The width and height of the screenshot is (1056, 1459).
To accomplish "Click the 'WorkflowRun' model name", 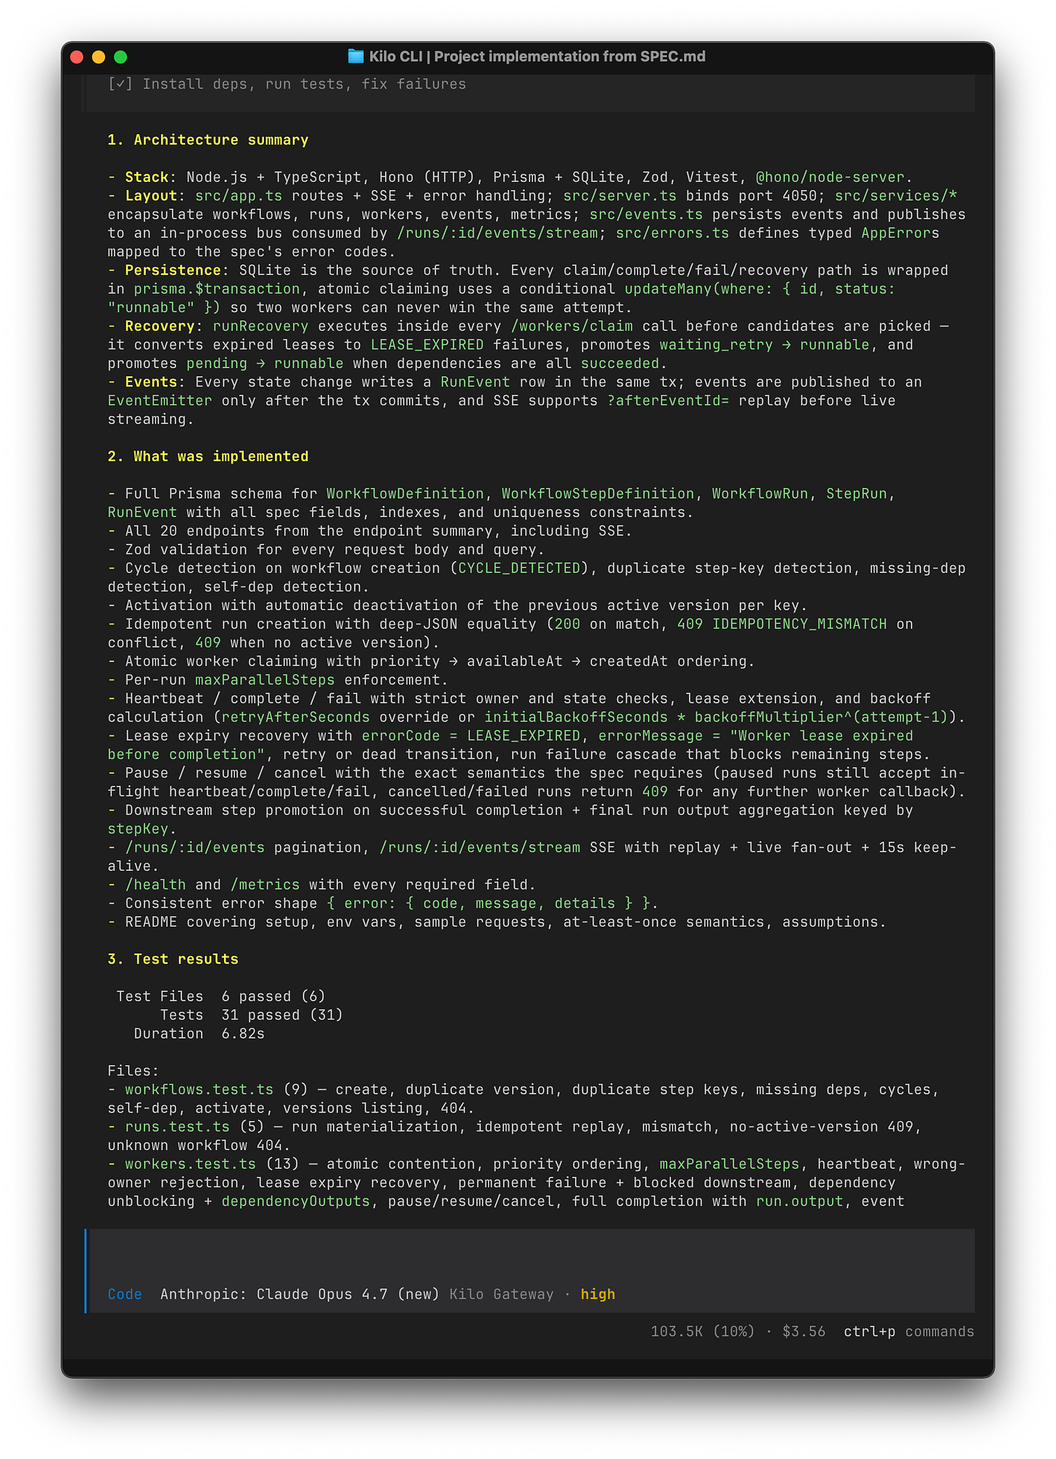I will click(x=760, y=494).
